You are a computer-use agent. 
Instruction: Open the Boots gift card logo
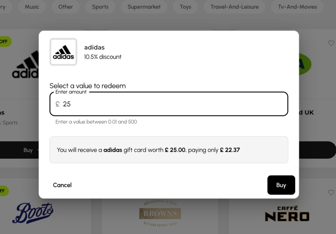coord(32,213)
